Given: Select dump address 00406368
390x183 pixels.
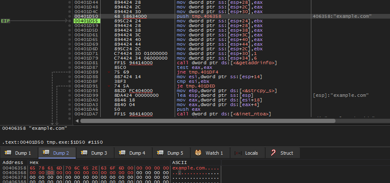Looking at the screenshot, I should click(x=14, y=173).
